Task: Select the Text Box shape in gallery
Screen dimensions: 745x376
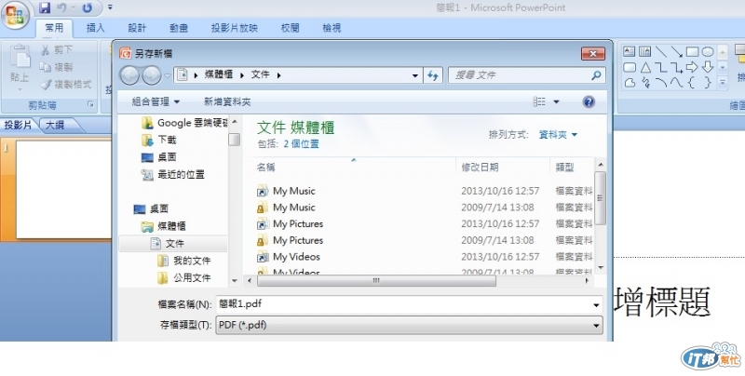Action: [x=630, y=51]
